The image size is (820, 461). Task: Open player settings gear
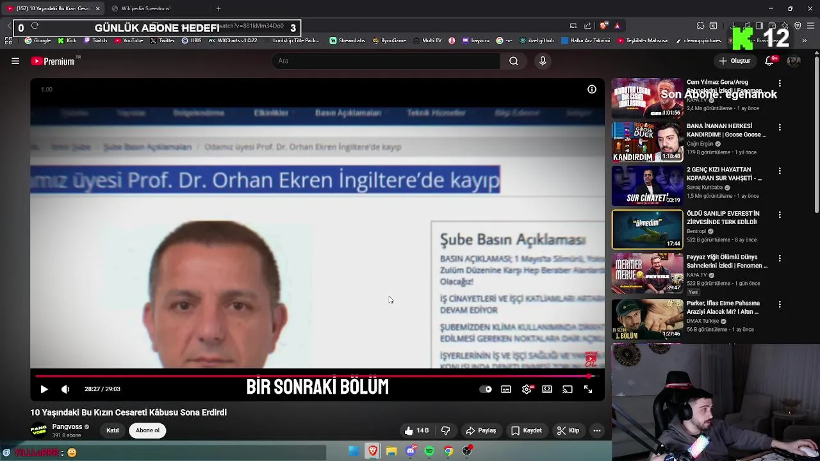(x=527, y=389)
